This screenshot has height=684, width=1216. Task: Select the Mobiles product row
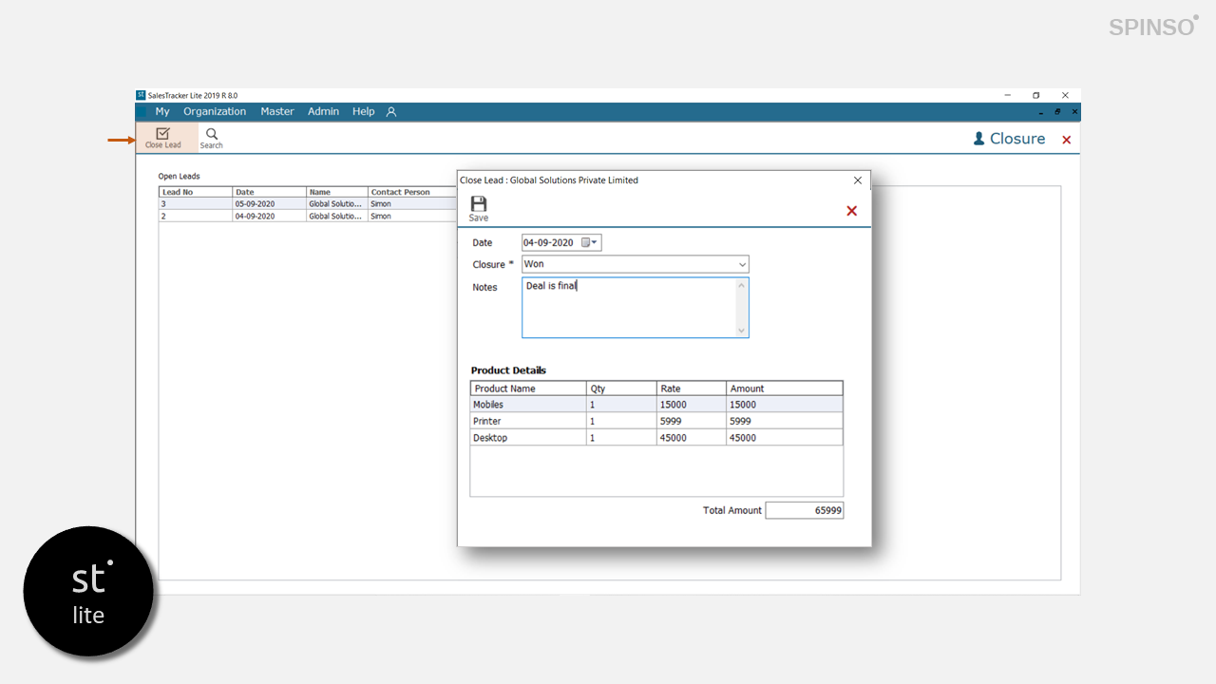tap(527, 405)
